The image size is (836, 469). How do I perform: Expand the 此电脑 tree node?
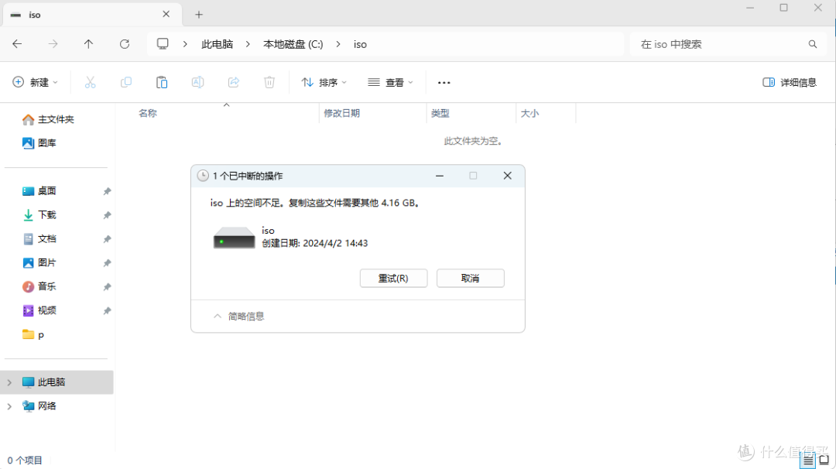click(x=9, y=382)
